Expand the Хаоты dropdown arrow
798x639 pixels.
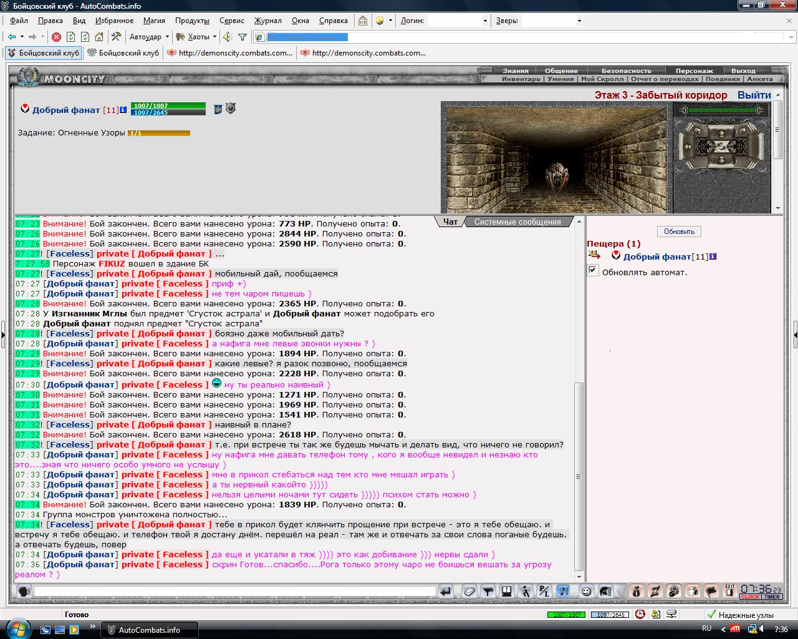214,37
